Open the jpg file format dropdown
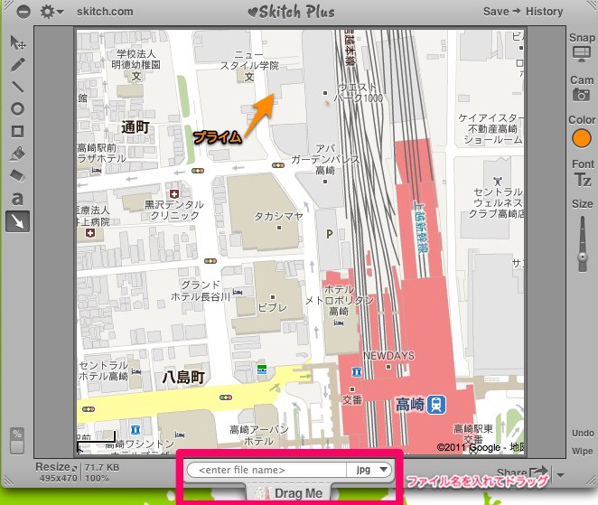This screenshot has height=505, width=598. (x=369, y=470)
